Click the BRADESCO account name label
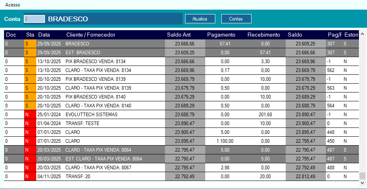The image size is (367, 189). click(68, 19)
